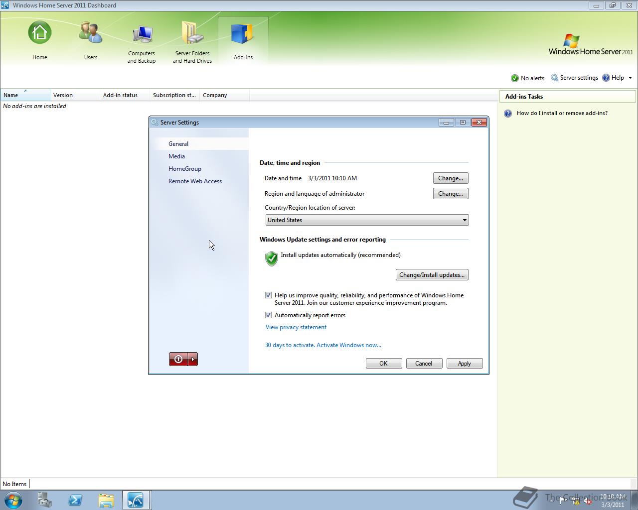638x510 pixels.
Task: Open How do I install or remove add-ins
Action: click(562, 113)
